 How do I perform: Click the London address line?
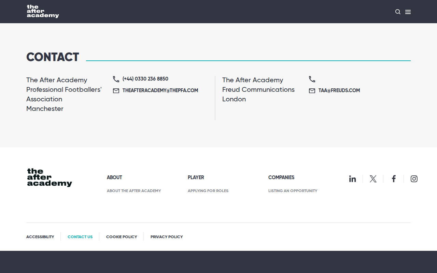(234, 99)
